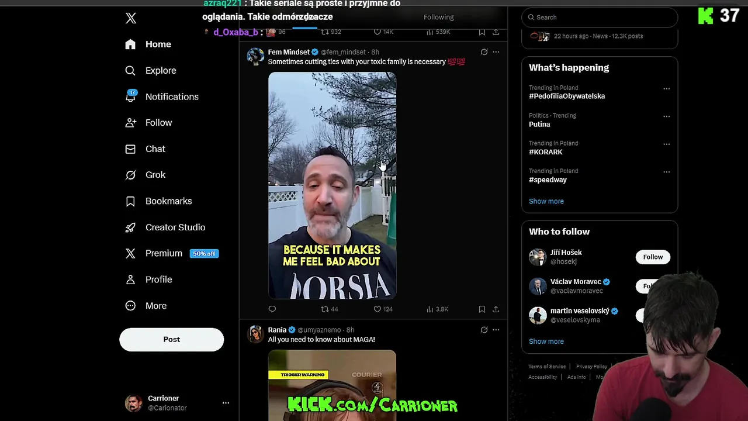Screen dimensions: 748x421
Task: Click the search magnifier icon
Action: coord(531,18)
